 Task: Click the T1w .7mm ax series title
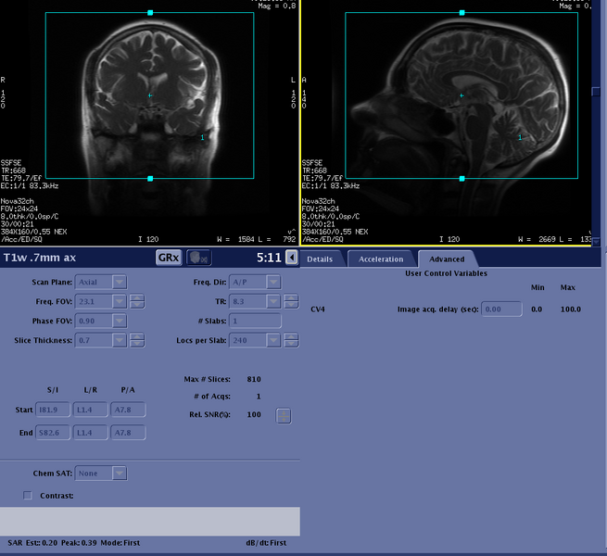[40, 258]
